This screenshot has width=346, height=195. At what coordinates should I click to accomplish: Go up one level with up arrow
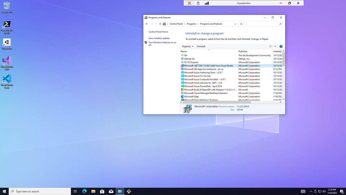[x=160, y=24]
